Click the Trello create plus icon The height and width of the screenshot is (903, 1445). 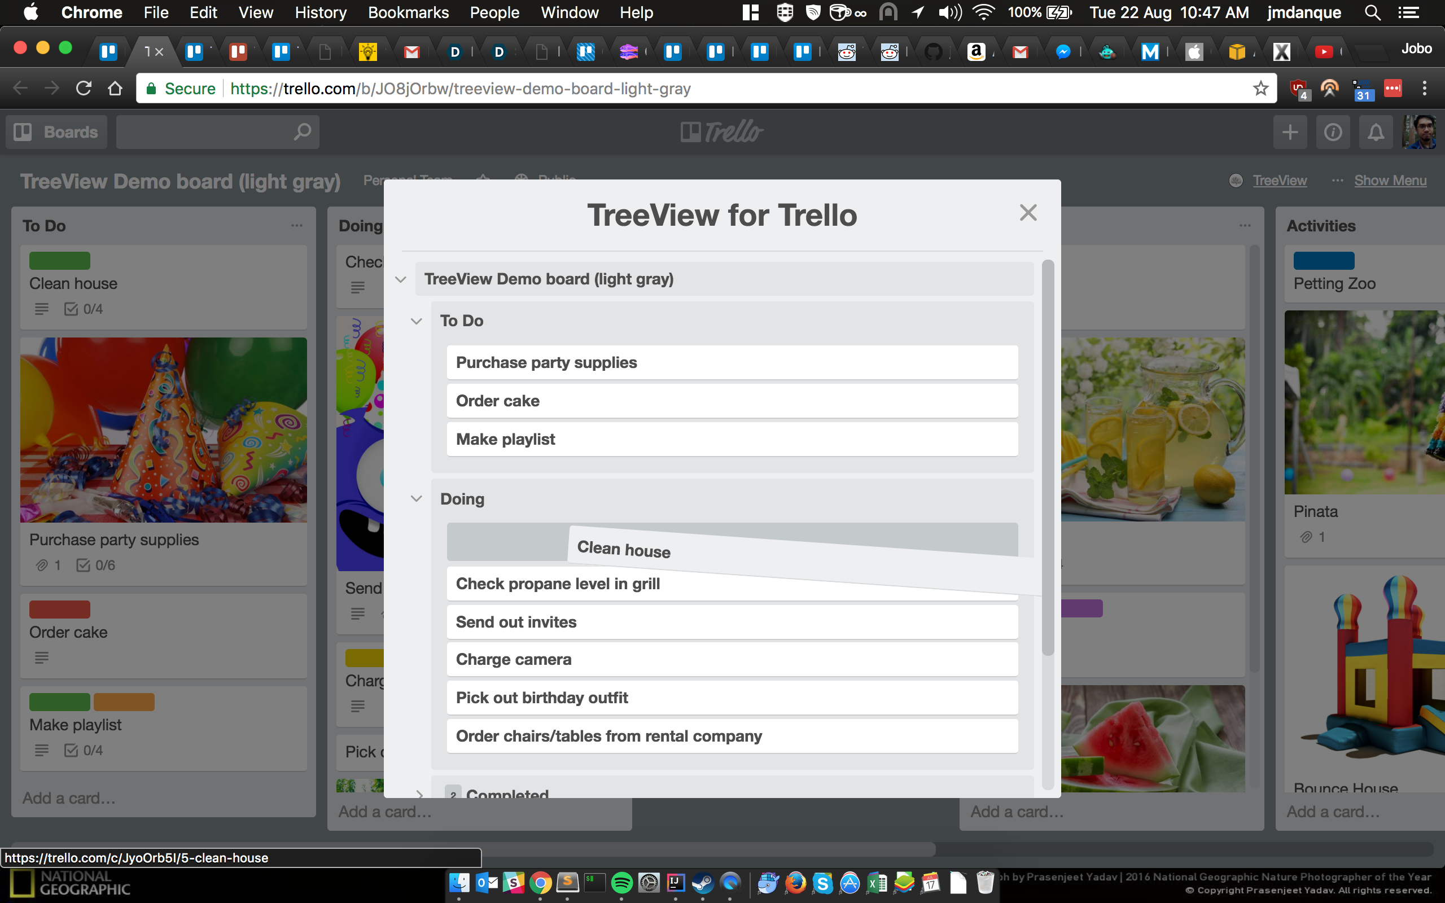pos(1290,132)
